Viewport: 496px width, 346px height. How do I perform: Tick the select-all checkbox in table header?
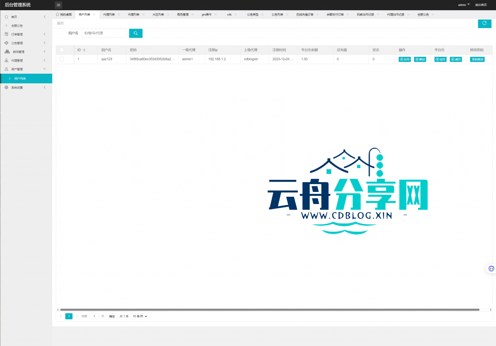pyautogui.click(x=62, y=50)
